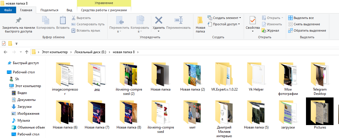The width and height of the screenshot is (339, 138).
Task: Open the Файл menu tab
Action: 8,10
